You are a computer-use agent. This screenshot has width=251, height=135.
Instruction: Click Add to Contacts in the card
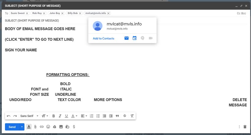(104, 38)
